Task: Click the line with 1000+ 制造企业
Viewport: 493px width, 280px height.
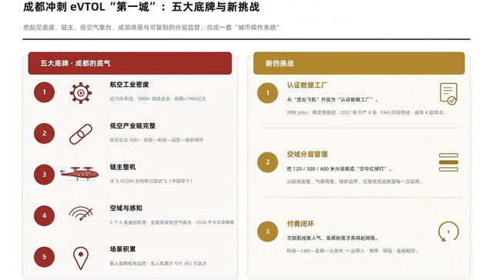Action: 158,98
